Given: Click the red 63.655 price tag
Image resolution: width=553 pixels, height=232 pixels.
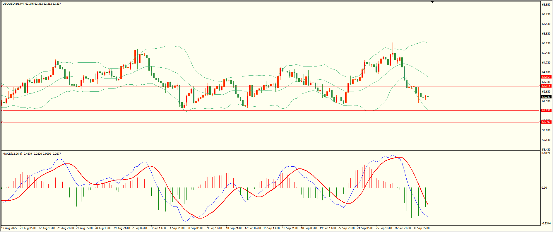Looking at the screenshot, I should tap(546, 77).
